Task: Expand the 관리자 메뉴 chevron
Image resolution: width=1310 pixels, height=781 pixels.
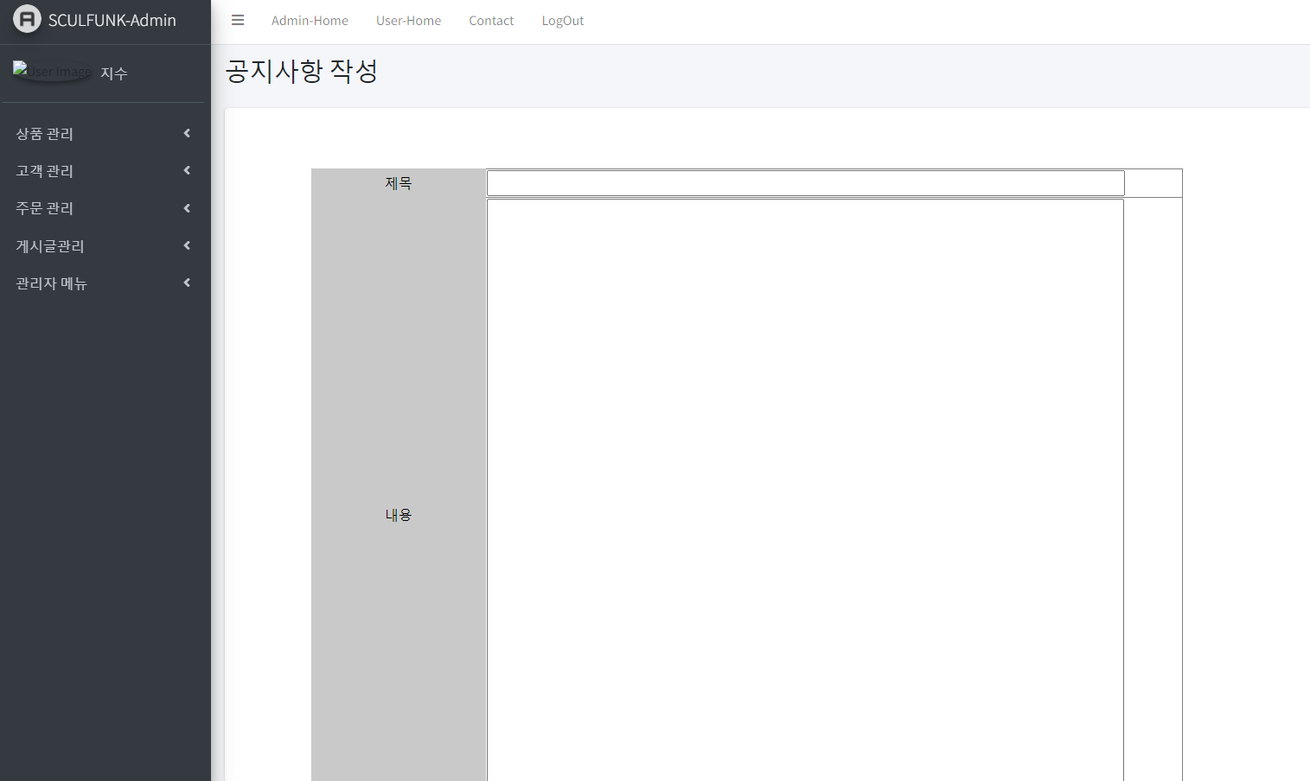Action: (187, 283)
